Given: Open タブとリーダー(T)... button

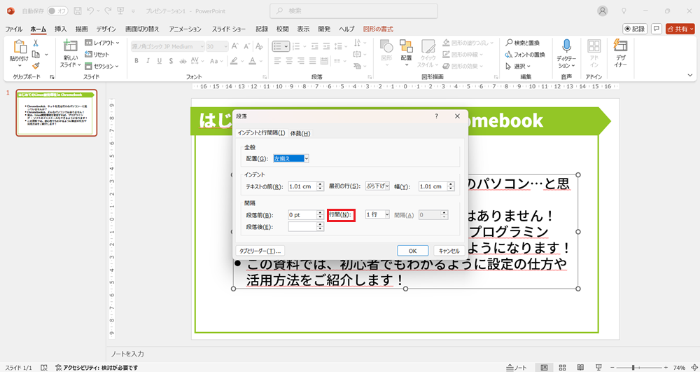Looking at the screenshot, I should 260,251.
